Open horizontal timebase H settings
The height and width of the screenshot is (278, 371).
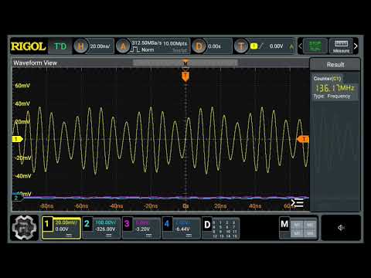tap(80, 46)
